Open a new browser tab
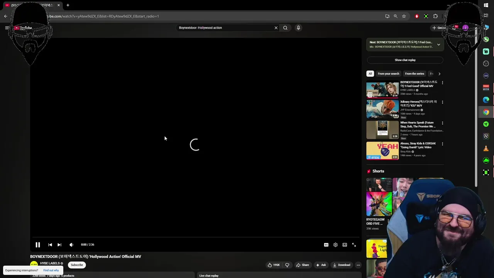Viewport: 494px width, 278px height. (68, 5)
